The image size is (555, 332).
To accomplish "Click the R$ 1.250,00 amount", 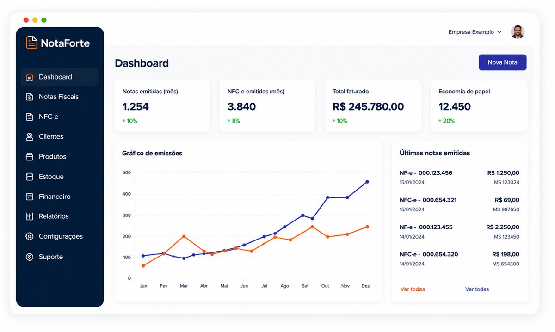I will click(x=503, y=173).
